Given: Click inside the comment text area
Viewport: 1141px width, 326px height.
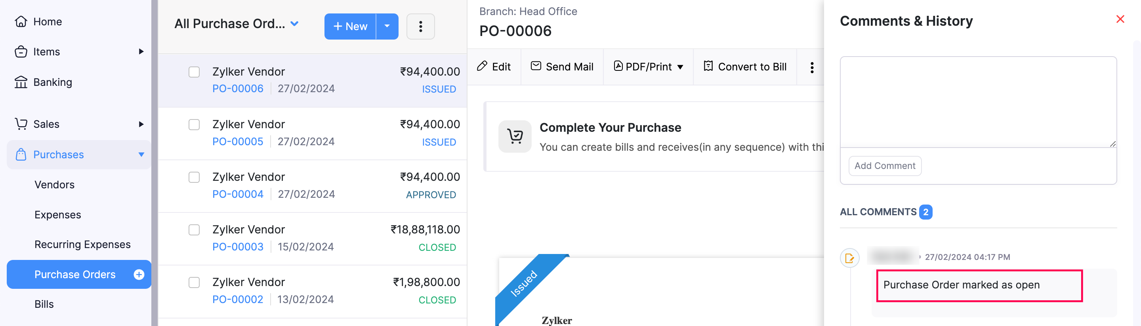Looking at the screenshot, I should tap(977, 102).
